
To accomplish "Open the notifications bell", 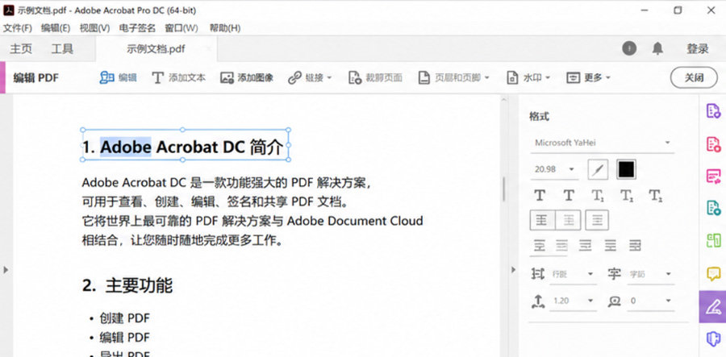I will click(657, 48).
